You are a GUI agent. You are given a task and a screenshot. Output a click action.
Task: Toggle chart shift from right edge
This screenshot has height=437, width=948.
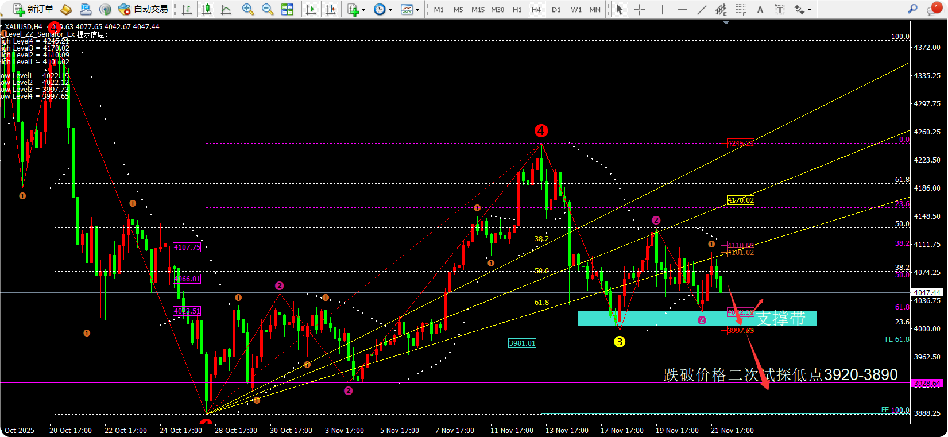330,9
